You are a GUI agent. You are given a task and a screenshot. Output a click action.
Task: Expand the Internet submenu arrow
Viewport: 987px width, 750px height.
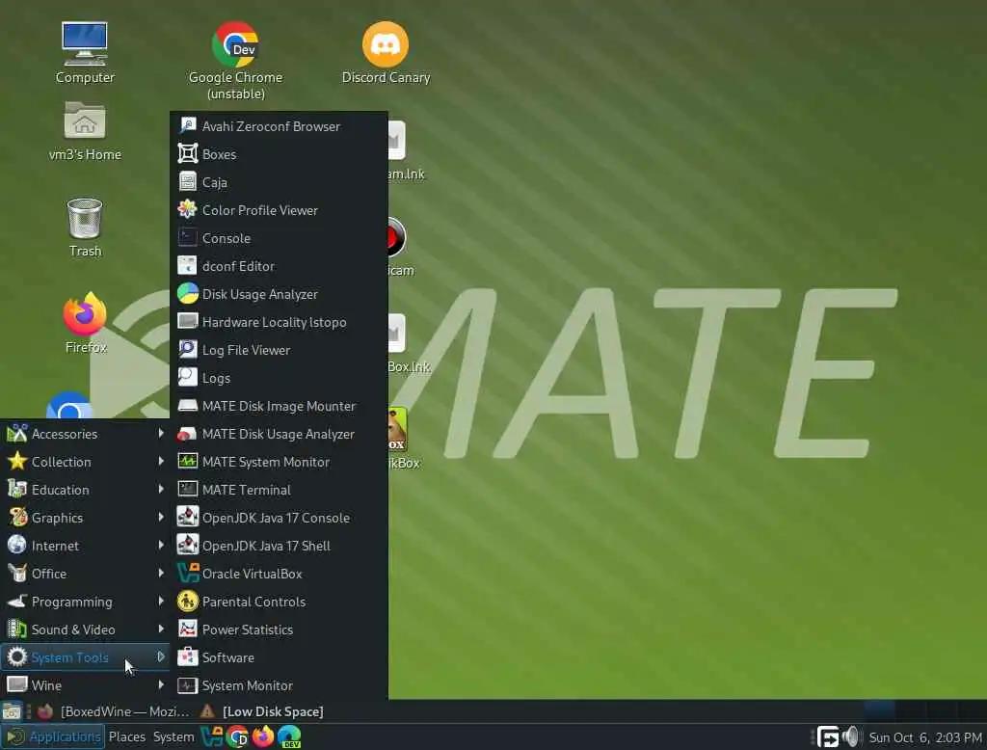161,545
